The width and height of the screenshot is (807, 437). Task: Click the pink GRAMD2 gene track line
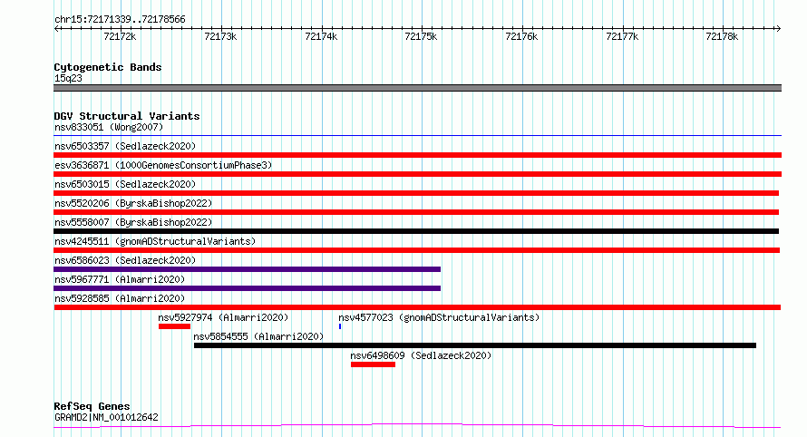tap(417, 426)
